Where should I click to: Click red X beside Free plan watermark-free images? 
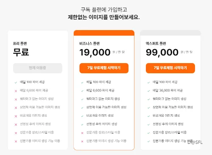click(x=16, y=100)
